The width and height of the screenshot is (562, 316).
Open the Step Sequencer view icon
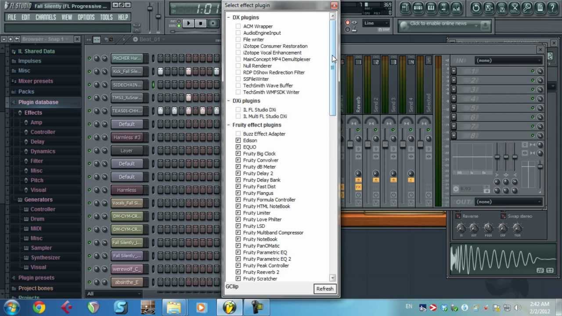tap(418, 7)
